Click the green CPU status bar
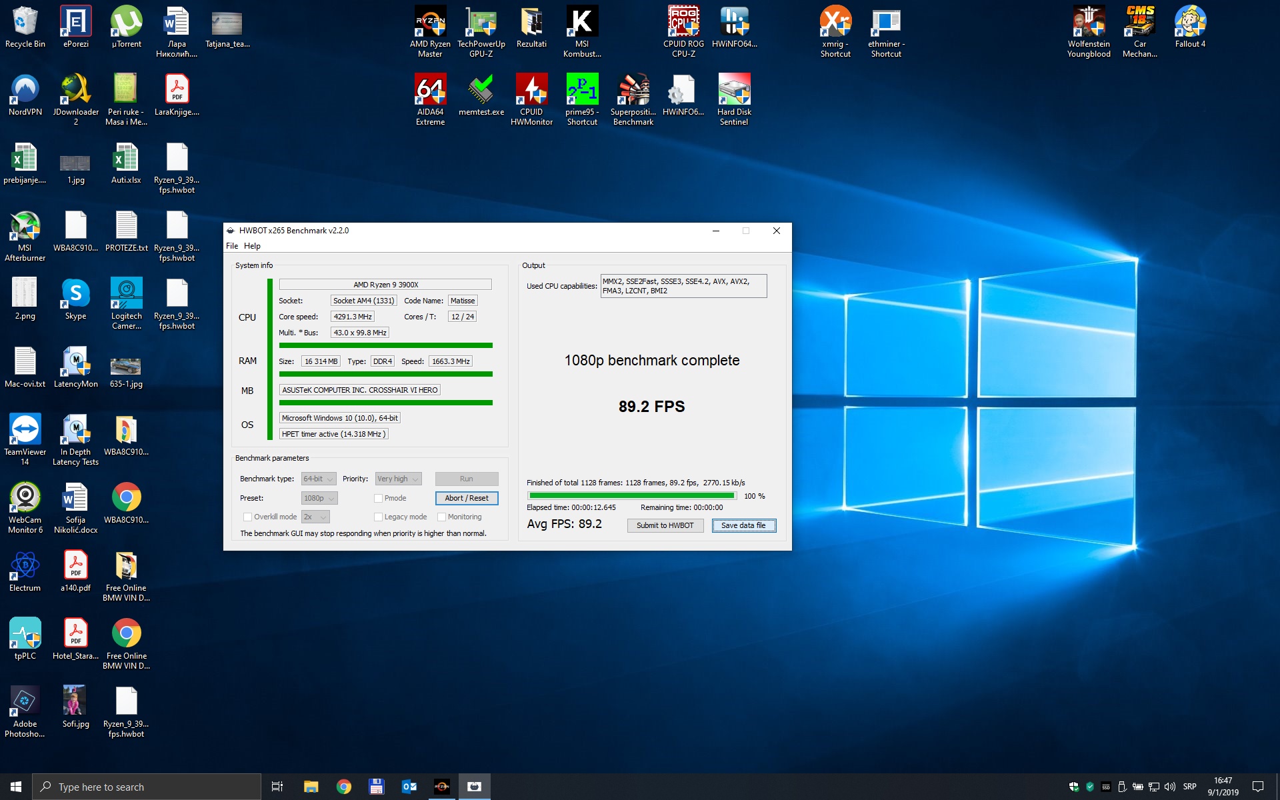 (385, 345)
